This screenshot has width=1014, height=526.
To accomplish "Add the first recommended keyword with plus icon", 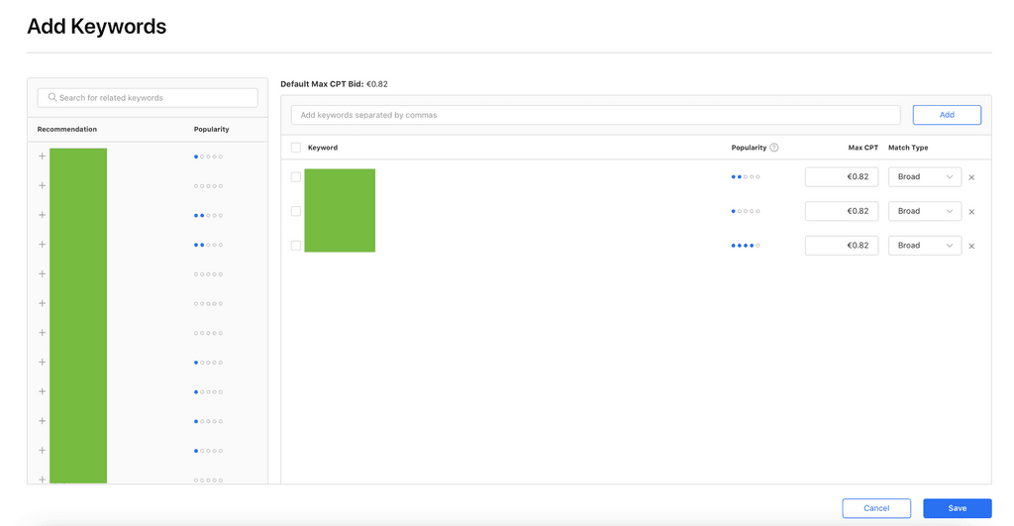I will click(x=42, y=156).
